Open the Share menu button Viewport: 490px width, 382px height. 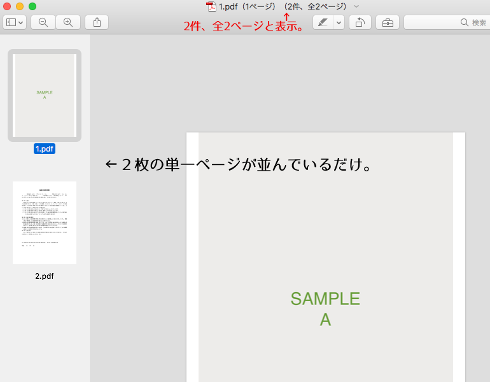click(97, 22)
